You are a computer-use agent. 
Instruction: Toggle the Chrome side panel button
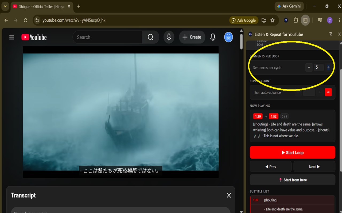305,20
